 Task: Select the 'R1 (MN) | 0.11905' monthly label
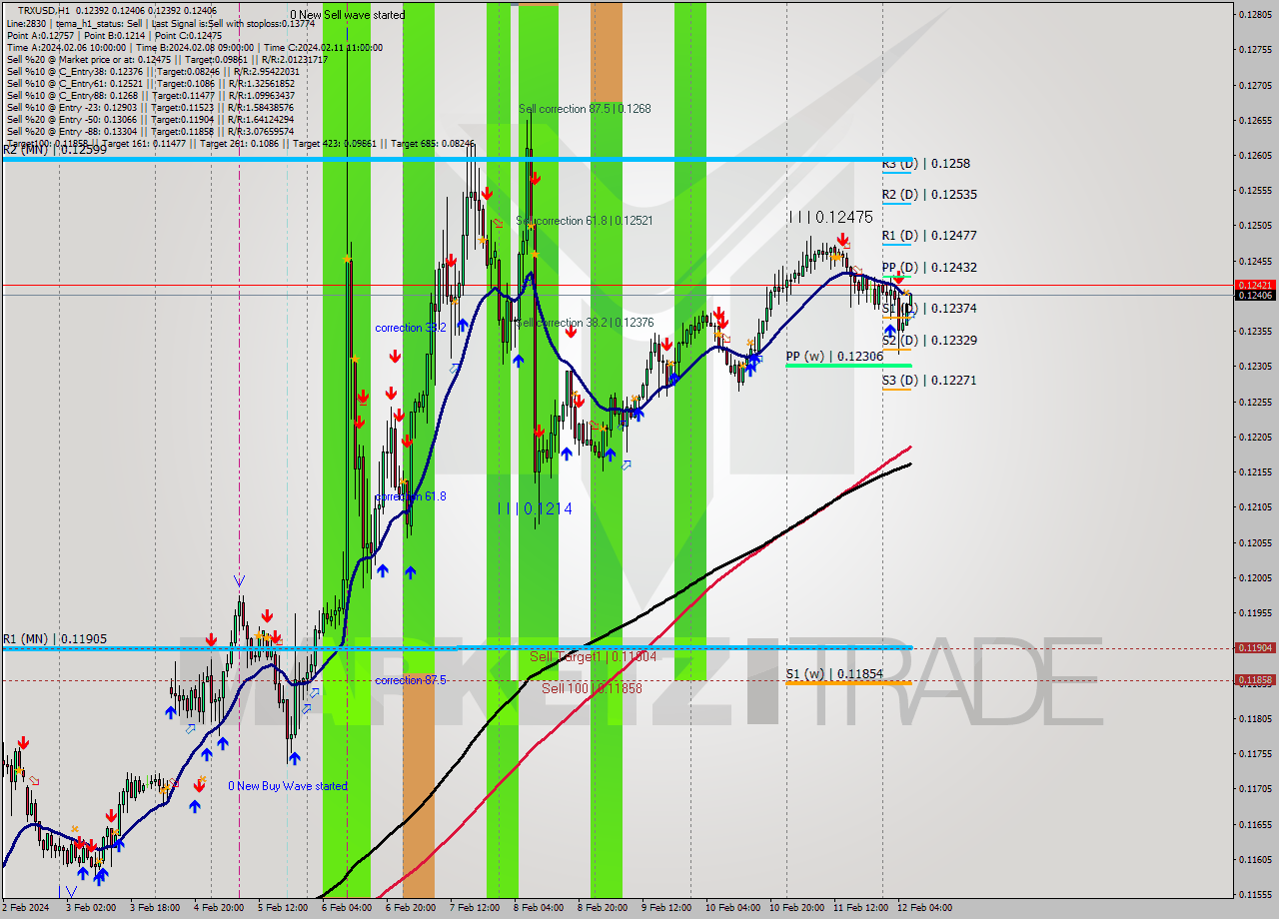pyautogui.click(x=54, y=639)
